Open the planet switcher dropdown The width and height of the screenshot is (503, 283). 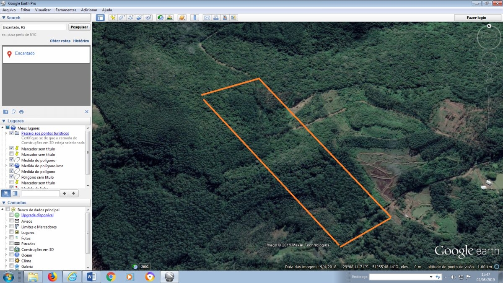click(182, 18)
